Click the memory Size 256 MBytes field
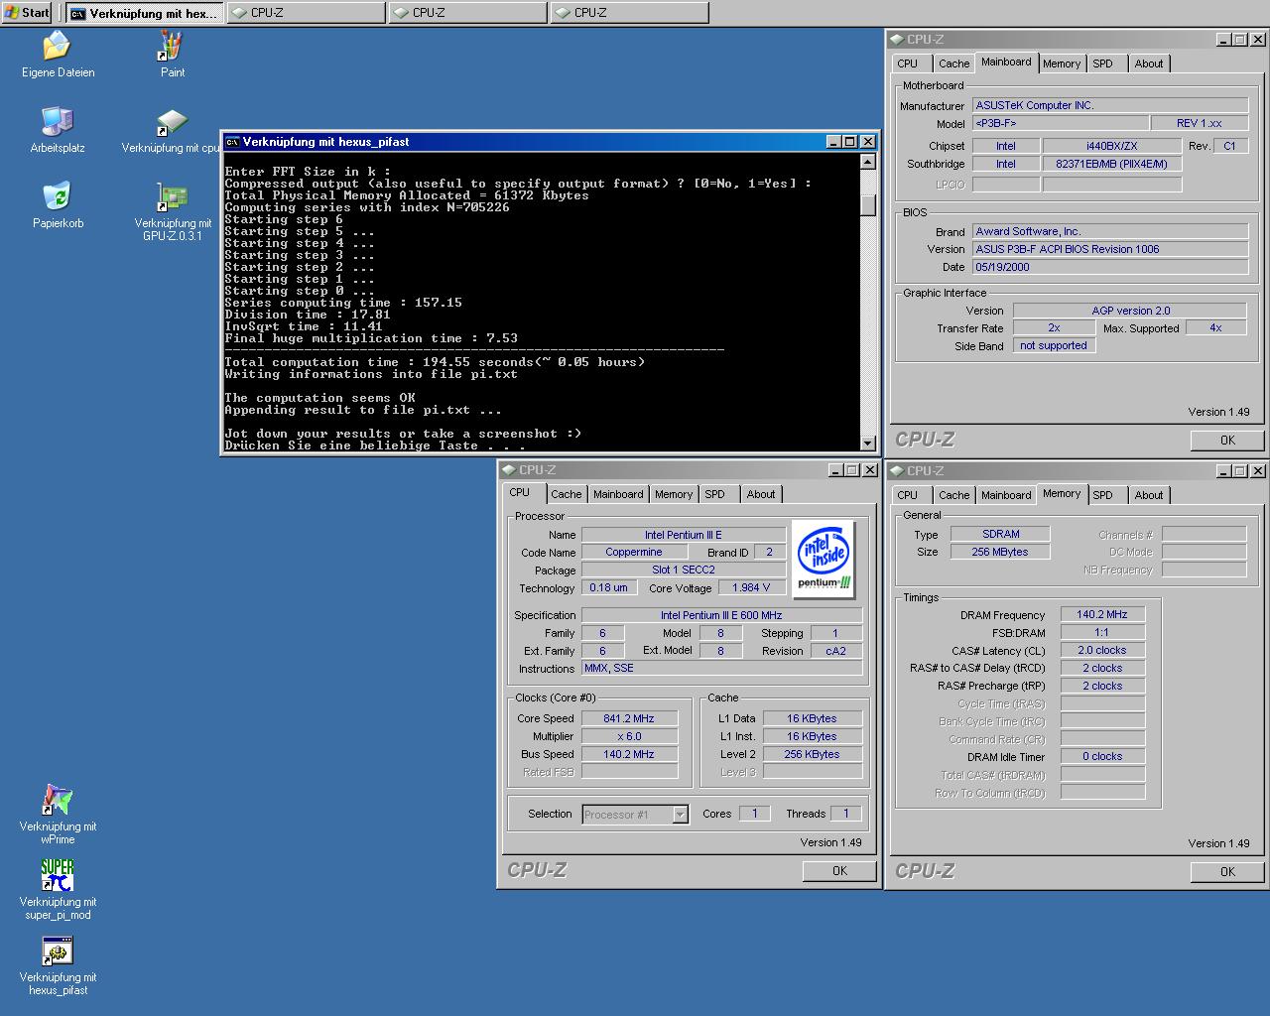The height and width of the screenshot is (1016, 1270). point(1000,552)
